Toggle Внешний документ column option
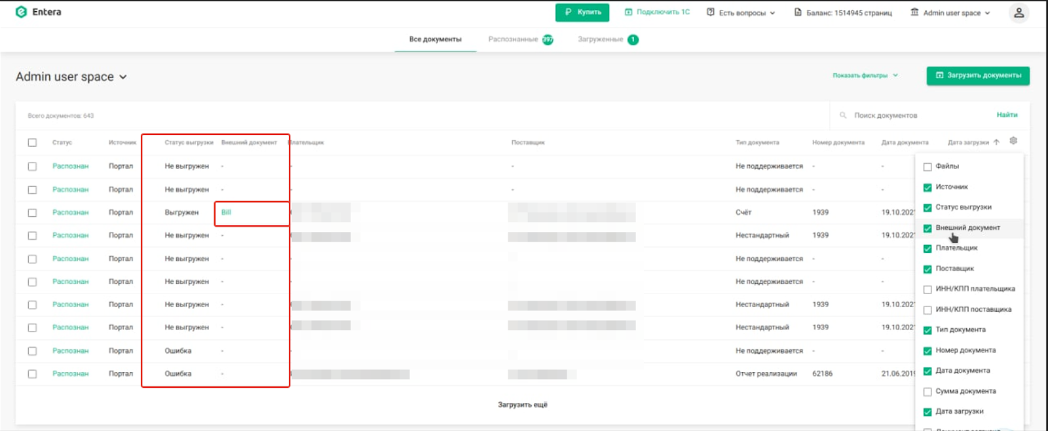 (927, 228)
